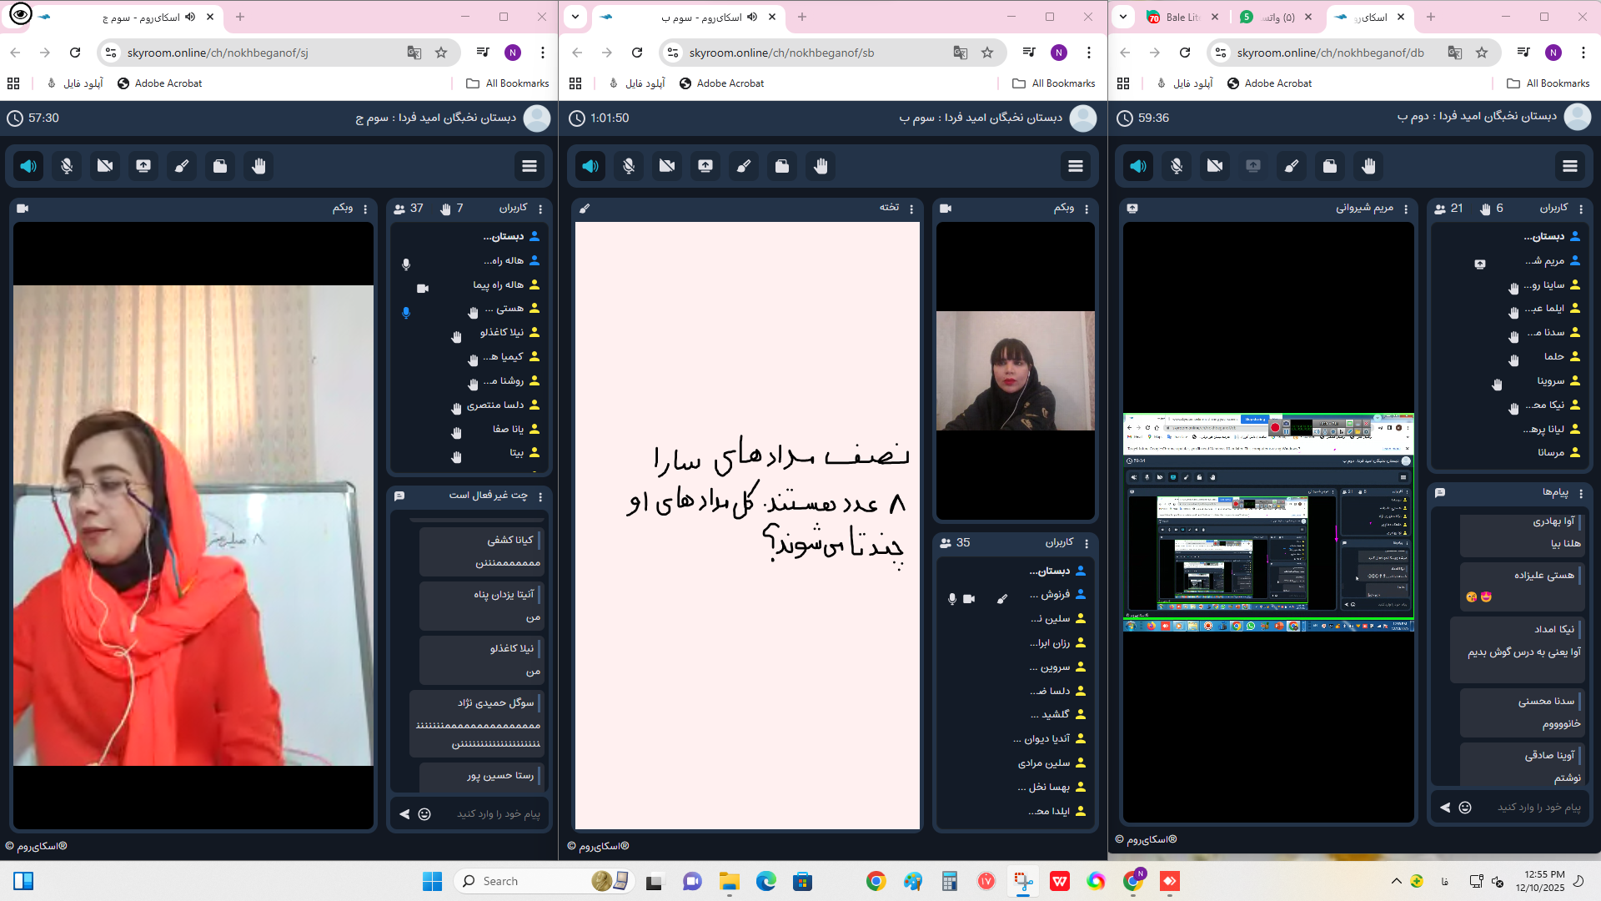Open hamburger menu in right classroom
This screenshot has height=901, width=1601.
1570,166
